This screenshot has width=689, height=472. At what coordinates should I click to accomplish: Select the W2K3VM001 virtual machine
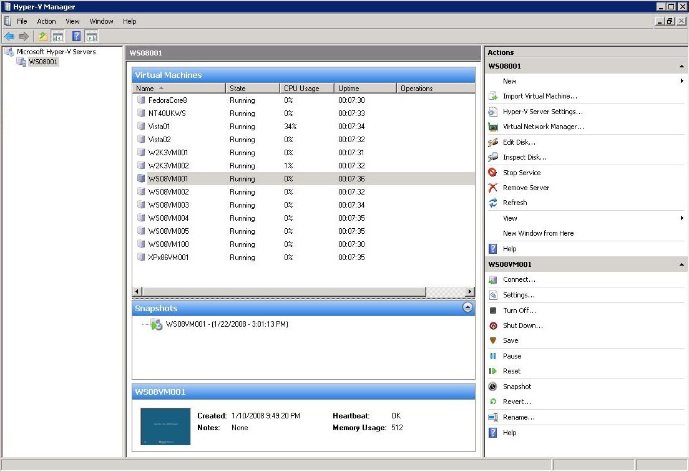pyautogui.click(x=303, y=153)
